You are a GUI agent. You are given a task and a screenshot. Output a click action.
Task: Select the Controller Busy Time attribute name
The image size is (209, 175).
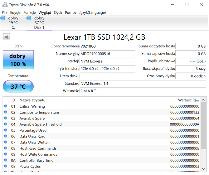click(36, 160)
